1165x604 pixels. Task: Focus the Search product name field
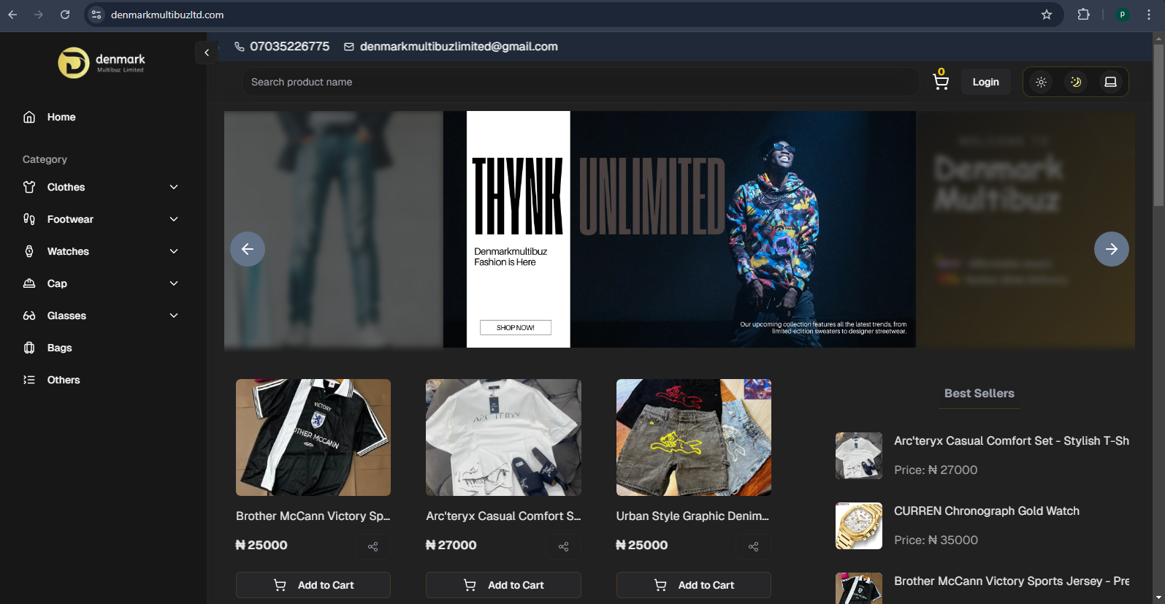pos(581,82)
